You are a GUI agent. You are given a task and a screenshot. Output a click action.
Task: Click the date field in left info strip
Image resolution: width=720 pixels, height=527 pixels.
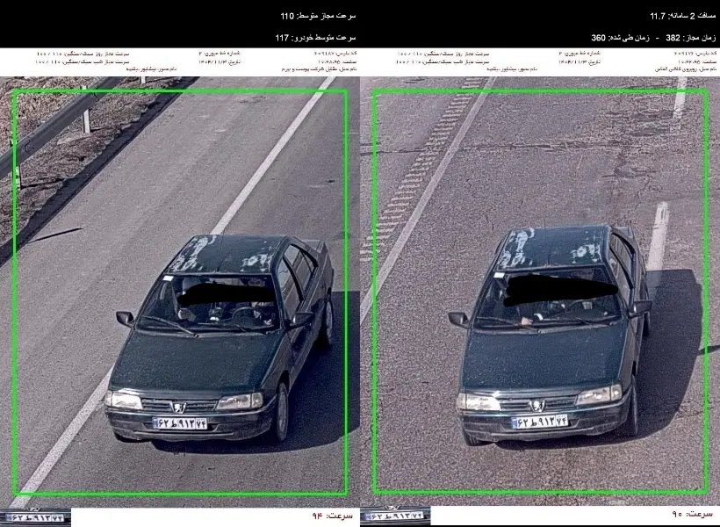point(219,61)
